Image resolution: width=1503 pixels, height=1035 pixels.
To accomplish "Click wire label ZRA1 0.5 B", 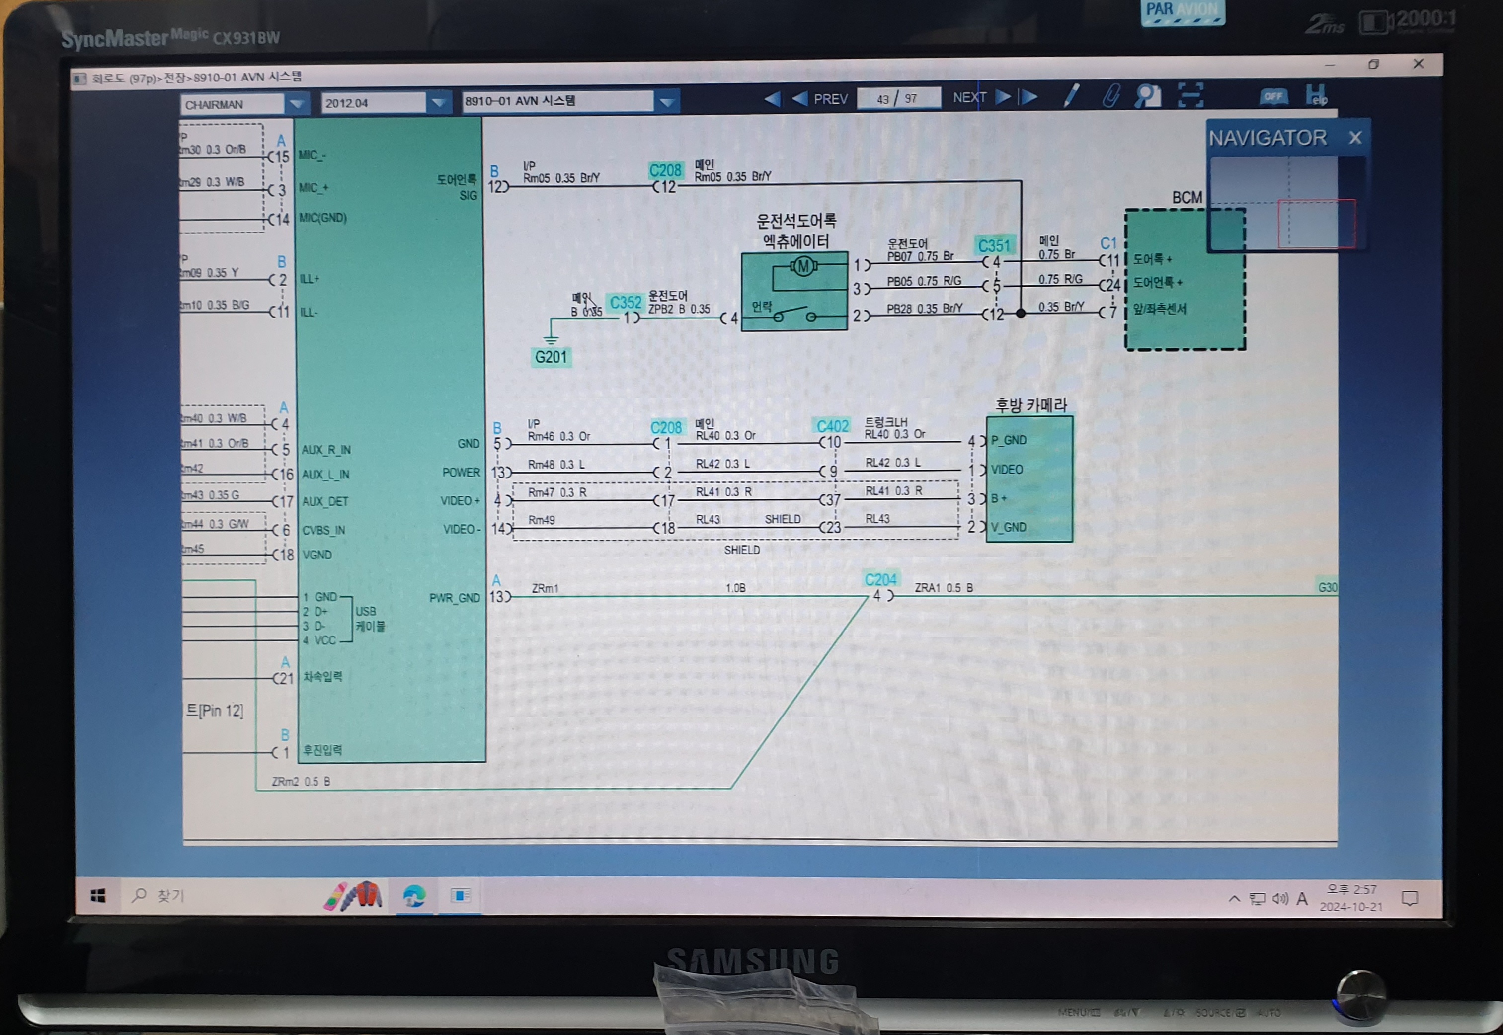I will [x=944, y=587].
